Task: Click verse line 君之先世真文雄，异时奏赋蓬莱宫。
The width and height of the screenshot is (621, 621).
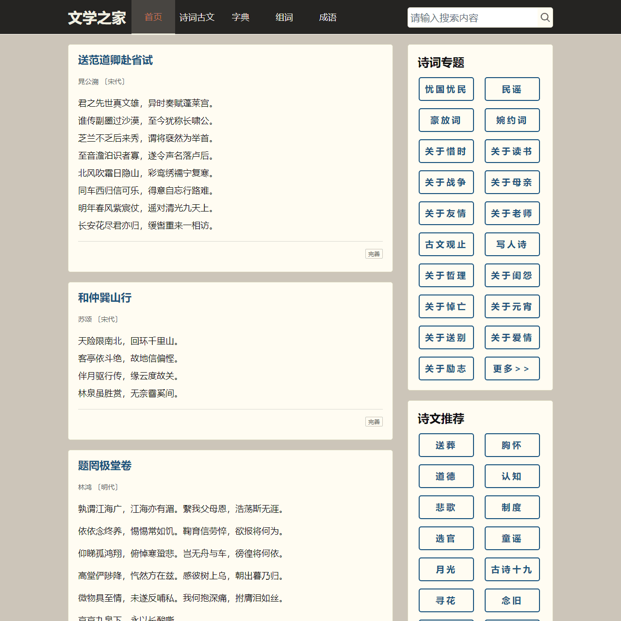Action: click(x=146, y=103)
